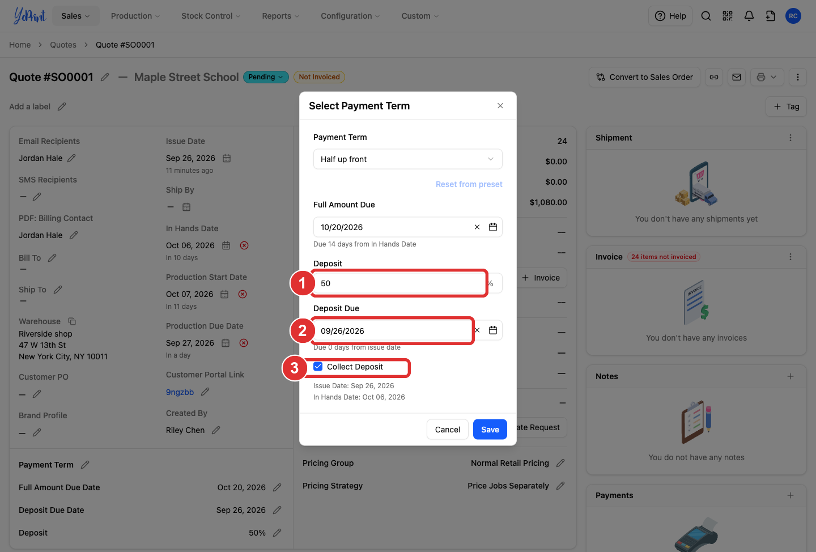The width and height of the screenshot is (816, 552).
Task: Open the Stock Control menu
Action: click(211, 16)
